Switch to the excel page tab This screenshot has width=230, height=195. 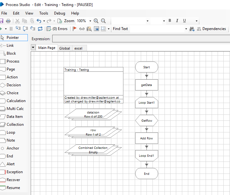[78, 48]
